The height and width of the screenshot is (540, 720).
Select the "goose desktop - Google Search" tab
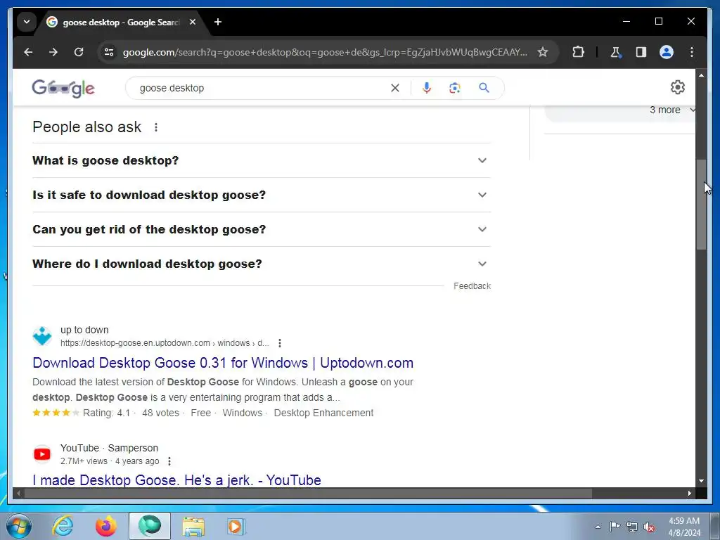click(122, 22)
